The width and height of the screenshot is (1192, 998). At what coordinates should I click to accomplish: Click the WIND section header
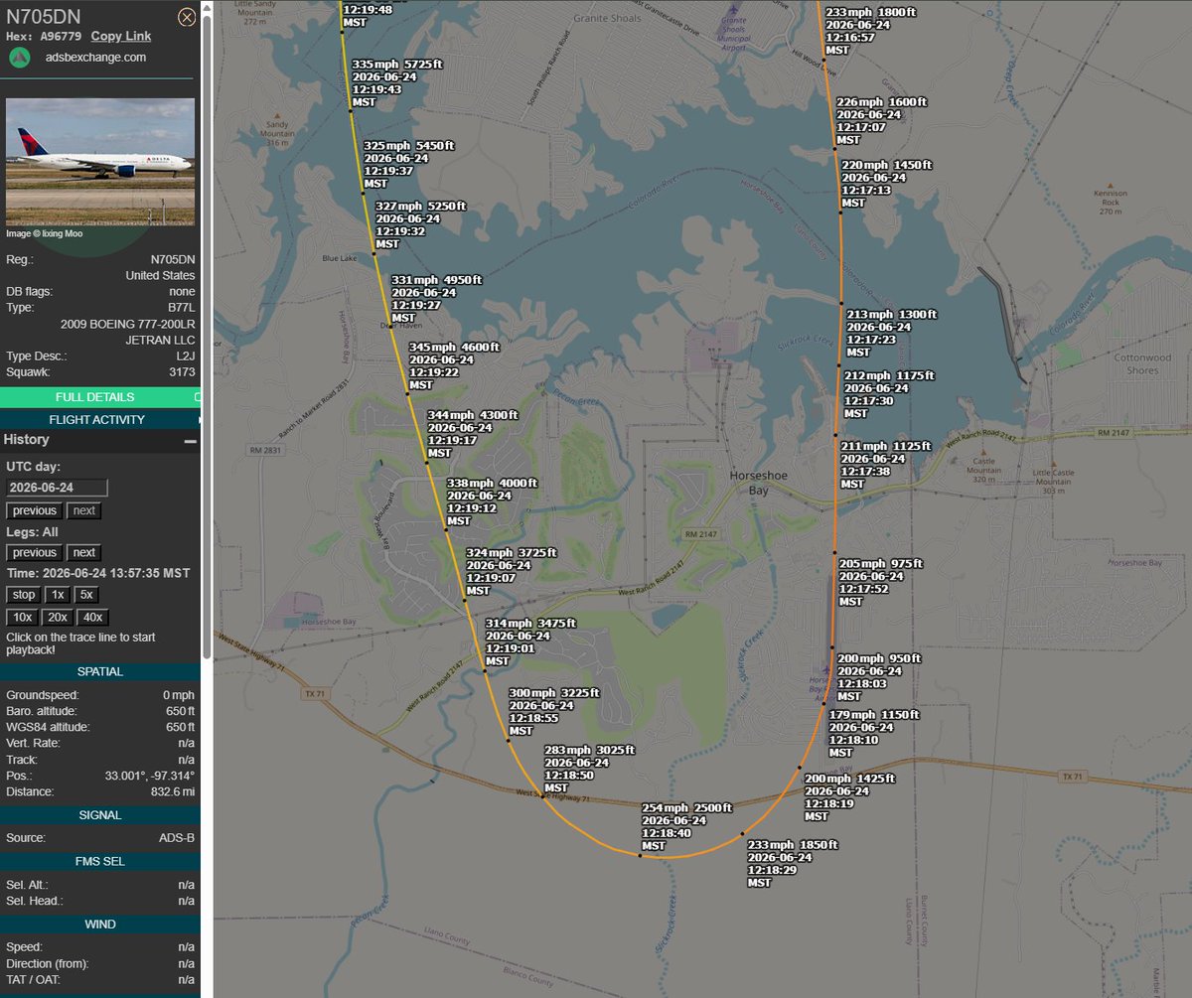(x=100, y=925)
